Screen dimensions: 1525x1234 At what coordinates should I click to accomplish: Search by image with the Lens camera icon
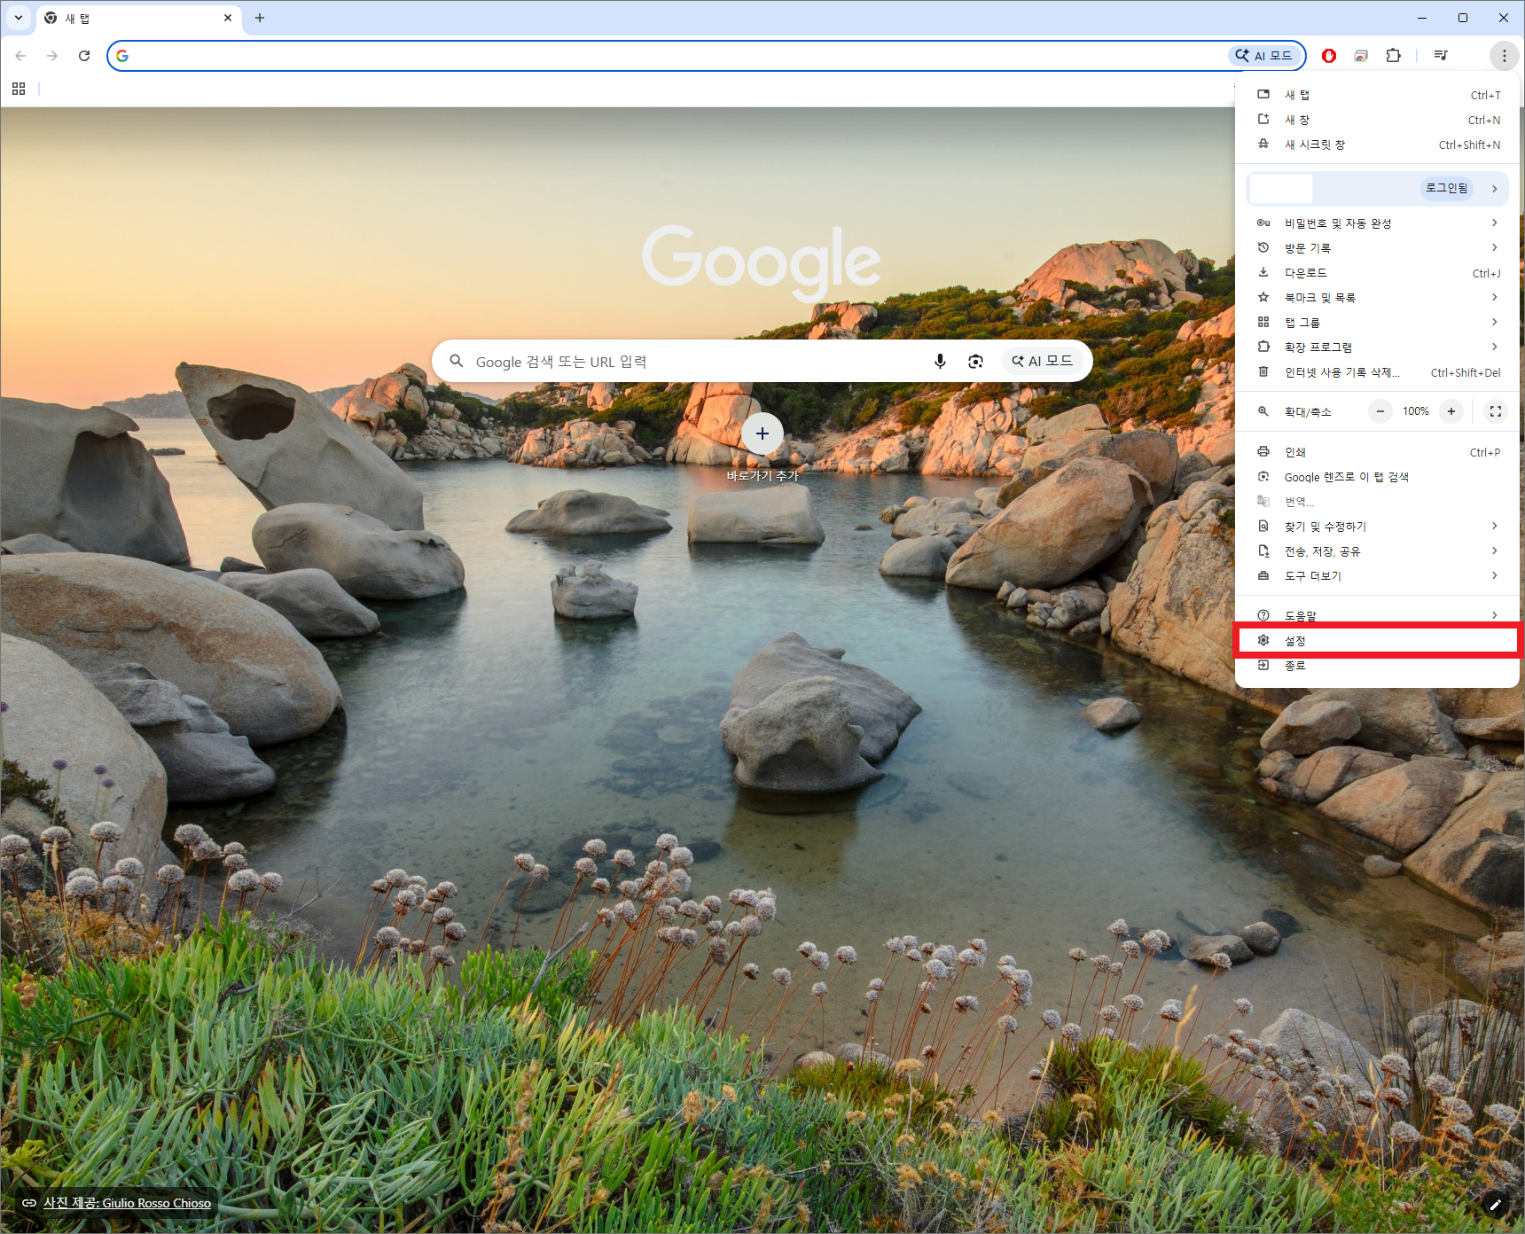[x=975, y=361]
